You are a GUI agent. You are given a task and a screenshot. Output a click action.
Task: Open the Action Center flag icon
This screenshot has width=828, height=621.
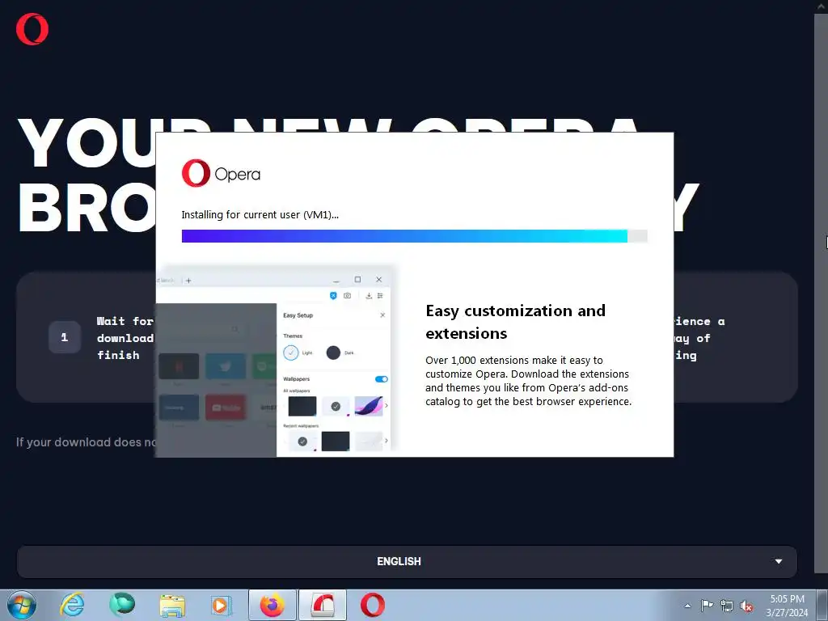pyautogui.click(x=707, y=606)
